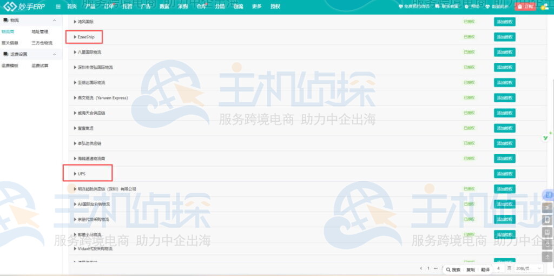The width and height of the screenshot is (554, 276).
Task: Open 报关信息 in the sidebar
Action: (10, 43)
